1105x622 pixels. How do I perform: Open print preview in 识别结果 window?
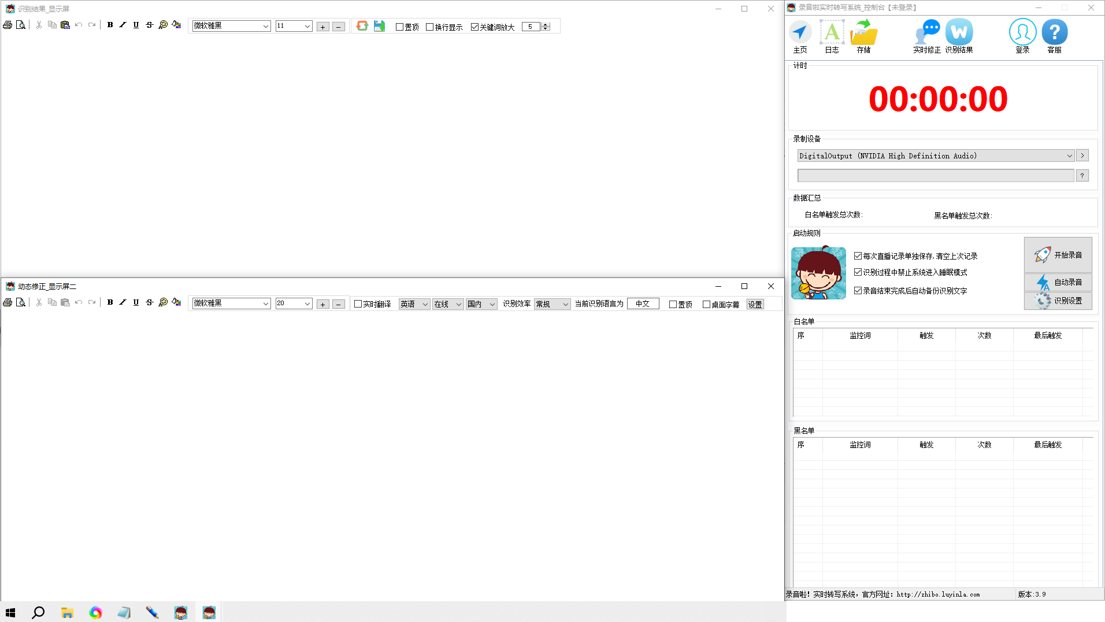[x=21, y=25]
